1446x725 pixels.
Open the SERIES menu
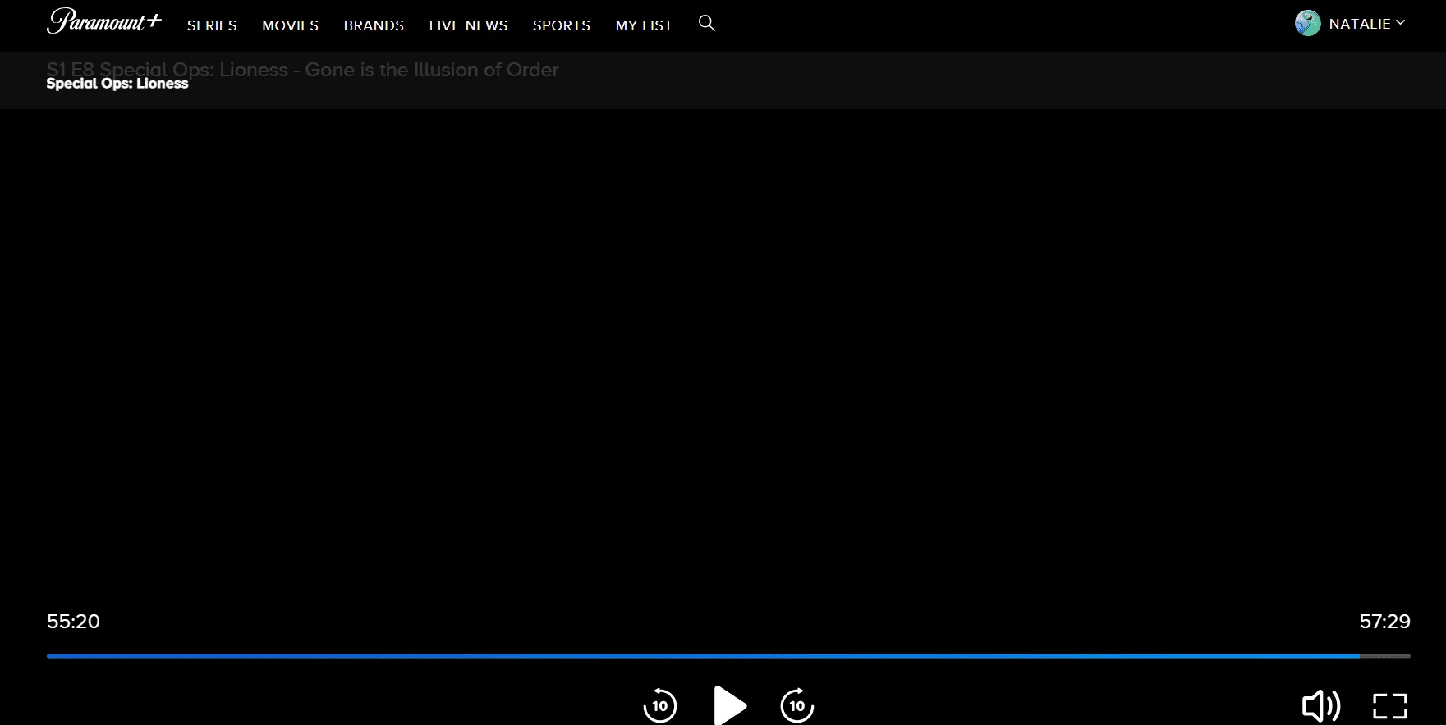(x=212, y=25)
